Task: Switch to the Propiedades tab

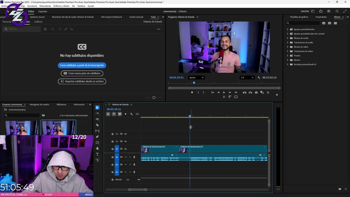Action: coord(321,17)
